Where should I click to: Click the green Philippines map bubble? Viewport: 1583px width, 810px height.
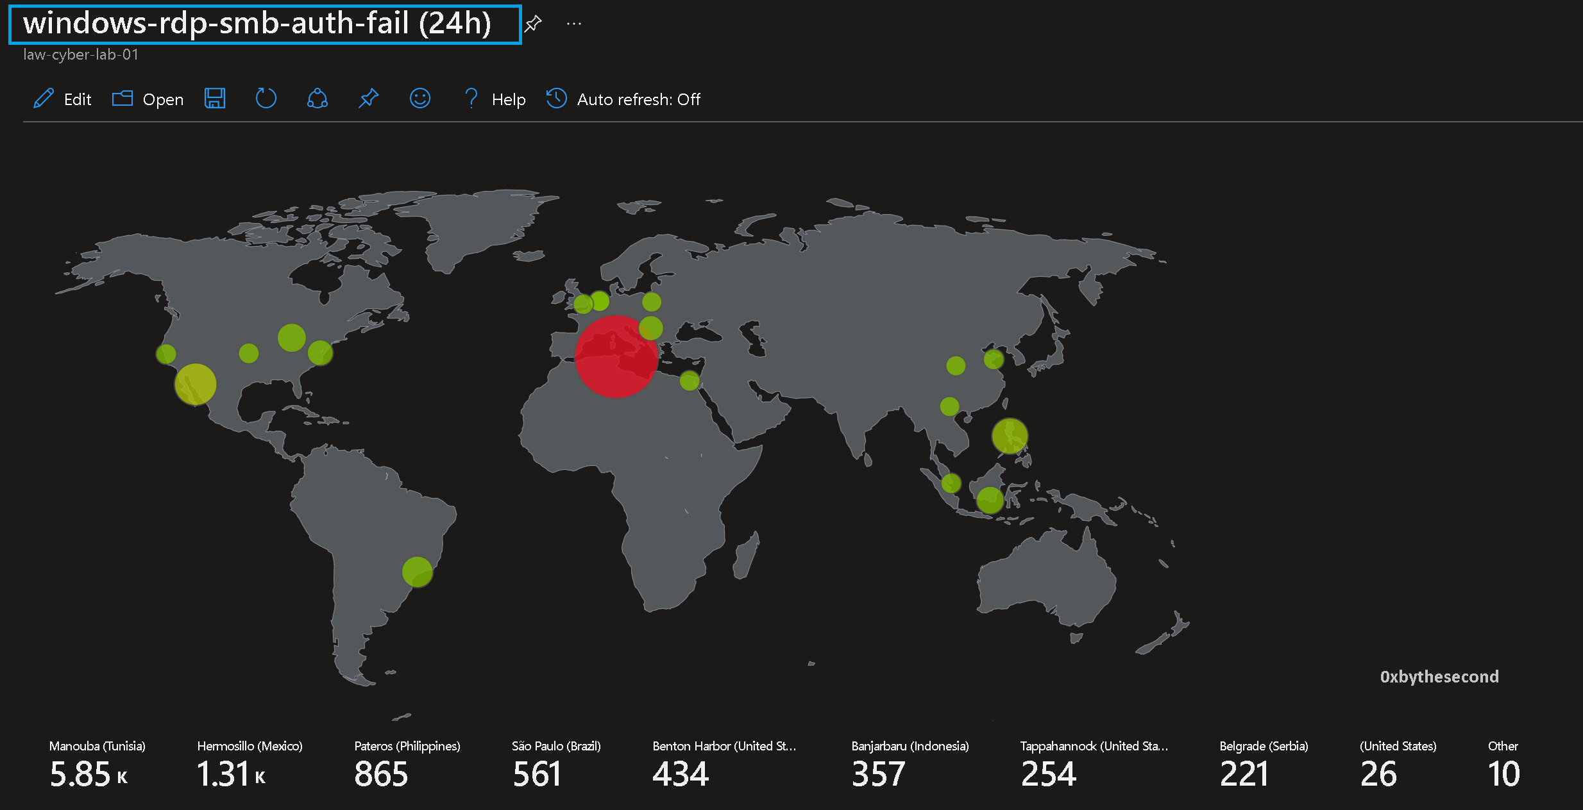[x=1010, y=436]
